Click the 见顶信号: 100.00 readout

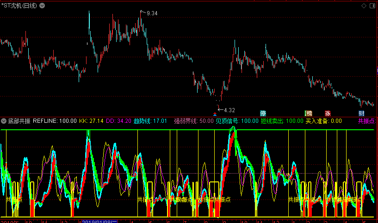click(237, 121)
